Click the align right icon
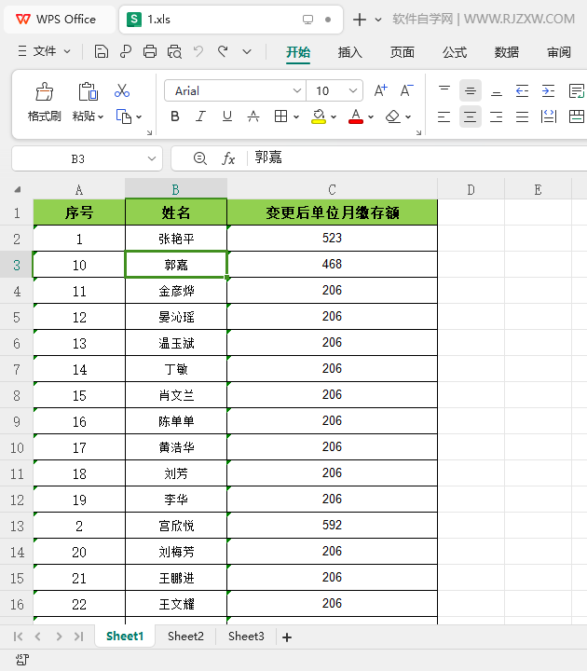The width and height of the screenshot is (587, 671). pos(497,116)
